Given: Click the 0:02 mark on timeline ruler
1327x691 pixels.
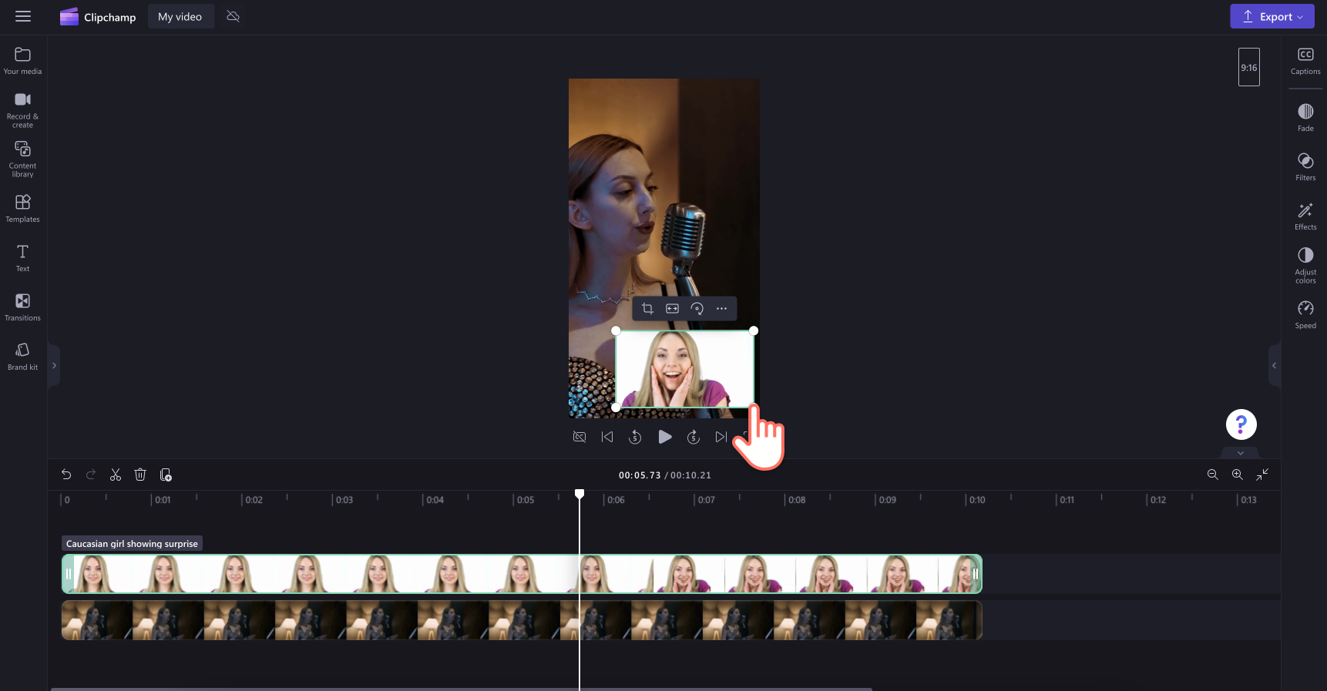Looking at the screenshot, I should pyautogui.click(x=253, y=500).
